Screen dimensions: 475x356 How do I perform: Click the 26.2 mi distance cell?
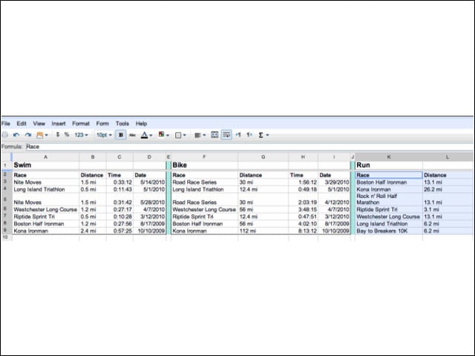click(x=448, y=190)
